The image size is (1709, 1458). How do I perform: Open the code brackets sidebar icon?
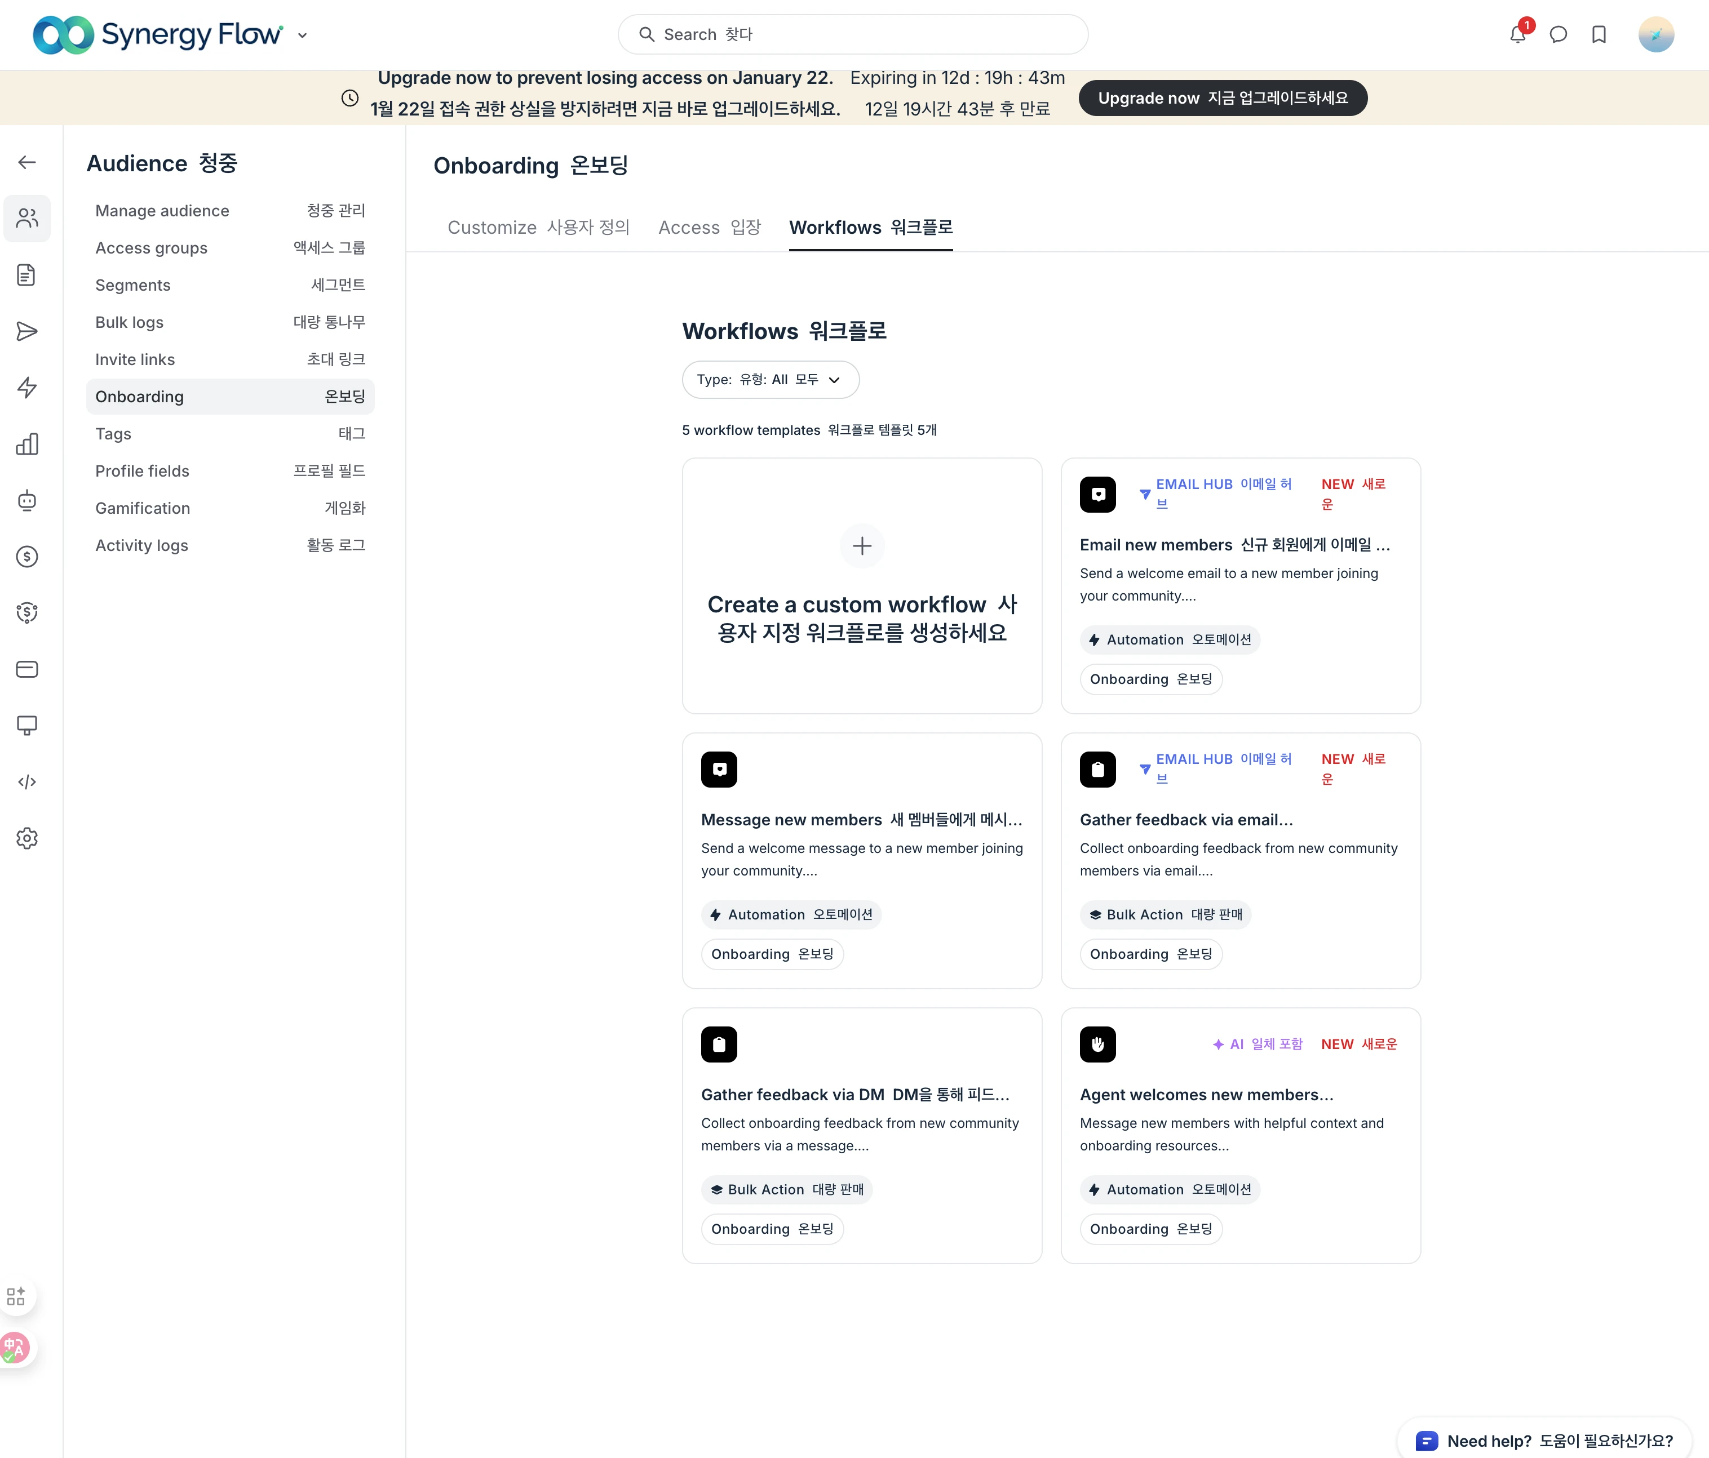click(27, 781)
